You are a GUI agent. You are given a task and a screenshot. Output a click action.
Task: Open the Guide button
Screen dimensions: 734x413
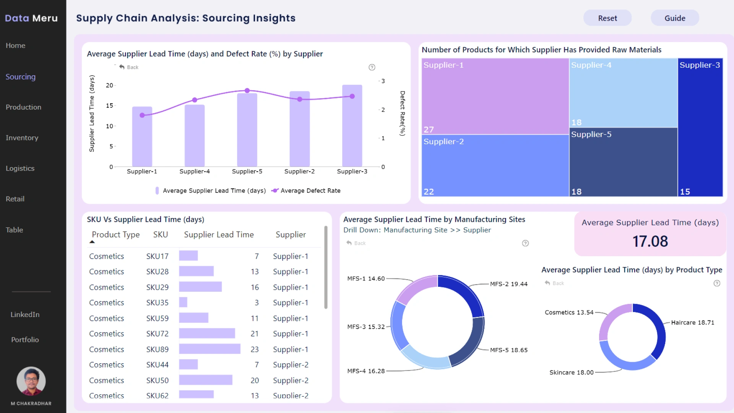[675, 18]
